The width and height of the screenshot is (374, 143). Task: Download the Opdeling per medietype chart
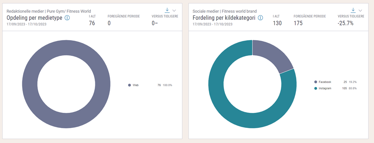click(x=167, y=10)
